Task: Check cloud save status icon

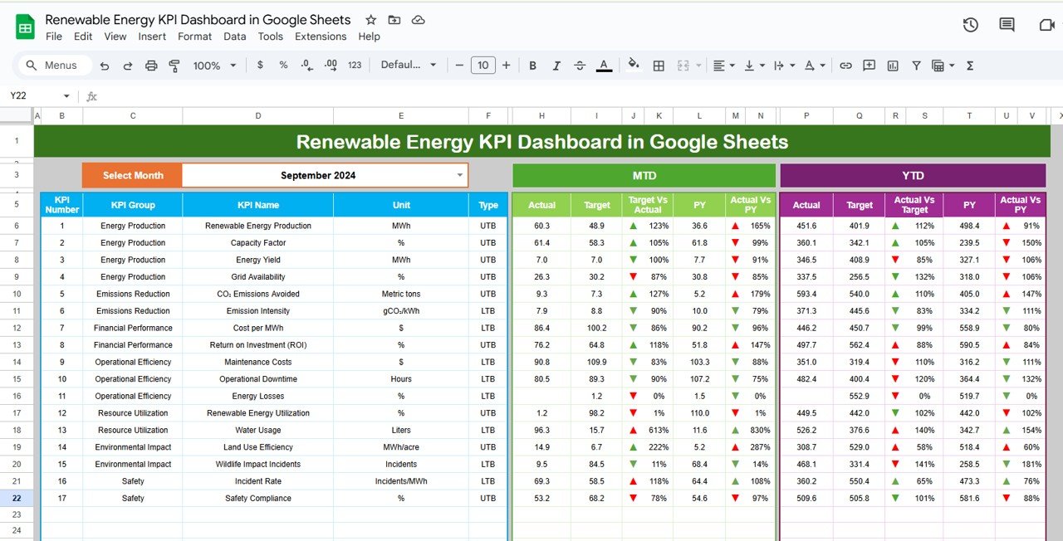Action: coord(418,20)
